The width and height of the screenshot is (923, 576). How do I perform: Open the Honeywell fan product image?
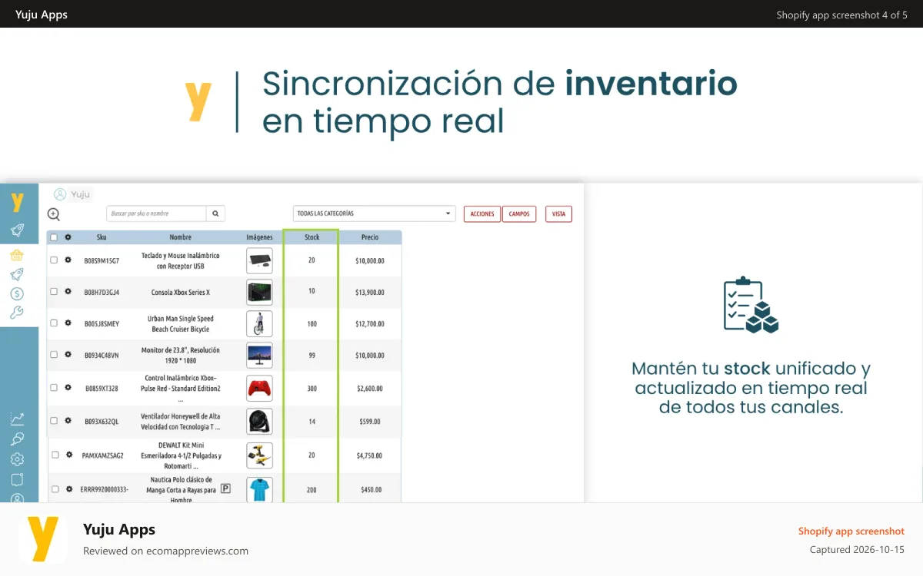tap(259, 421)
